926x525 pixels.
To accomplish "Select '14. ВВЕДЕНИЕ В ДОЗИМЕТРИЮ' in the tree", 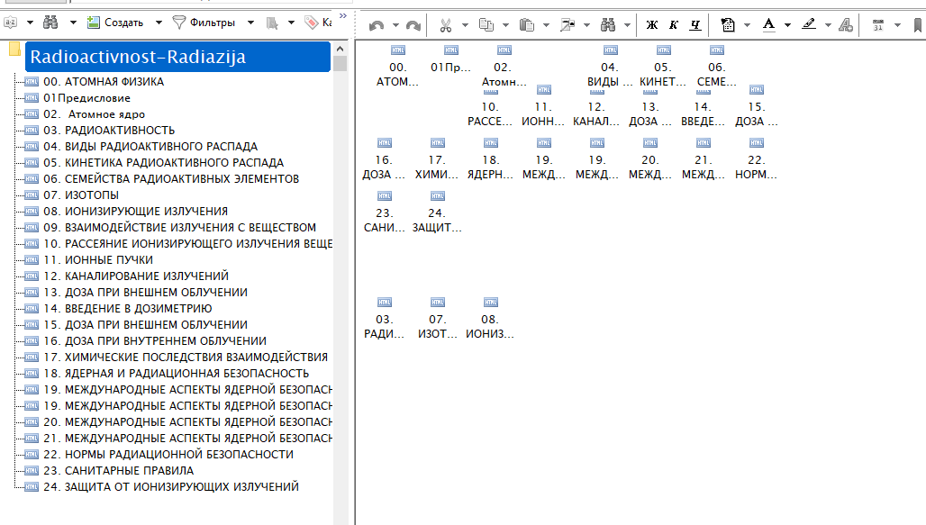I will coord(128,309).
